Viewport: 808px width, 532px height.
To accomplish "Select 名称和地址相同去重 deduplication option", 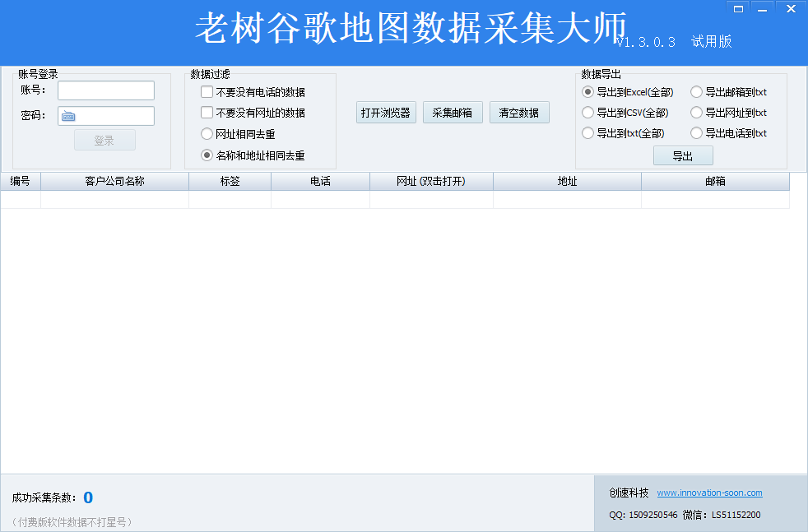I will 207,155.
